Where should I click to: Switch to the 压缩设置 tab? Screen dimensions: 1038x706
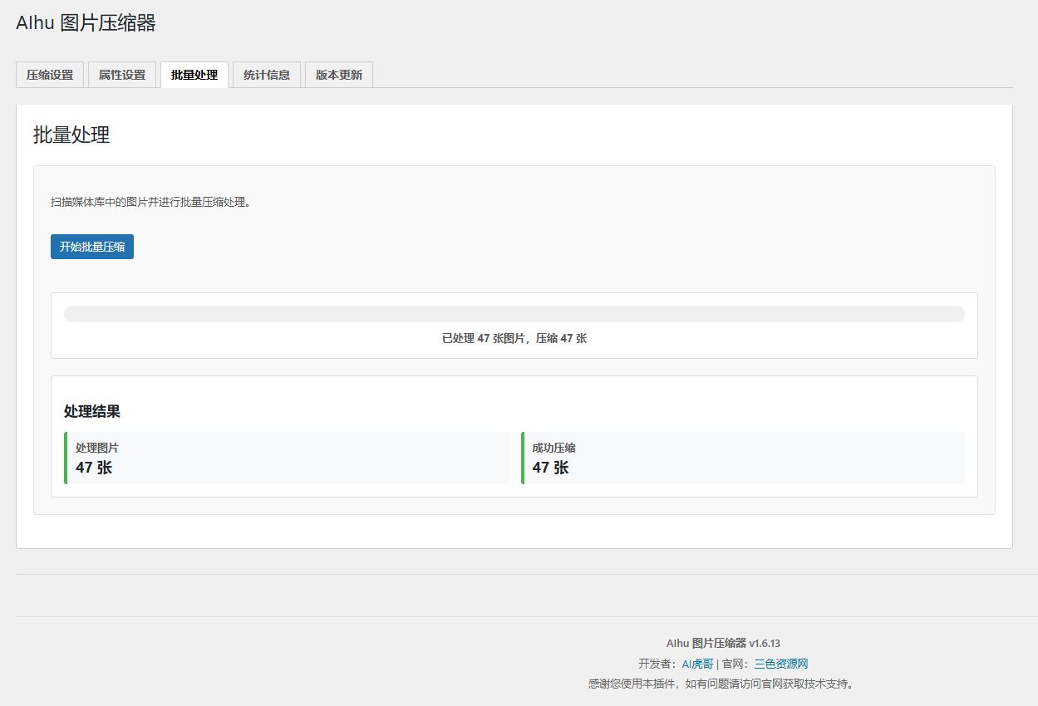49,74
